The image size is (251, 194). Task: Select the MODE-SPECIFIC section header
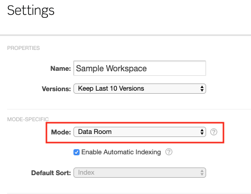pos(28,119)
